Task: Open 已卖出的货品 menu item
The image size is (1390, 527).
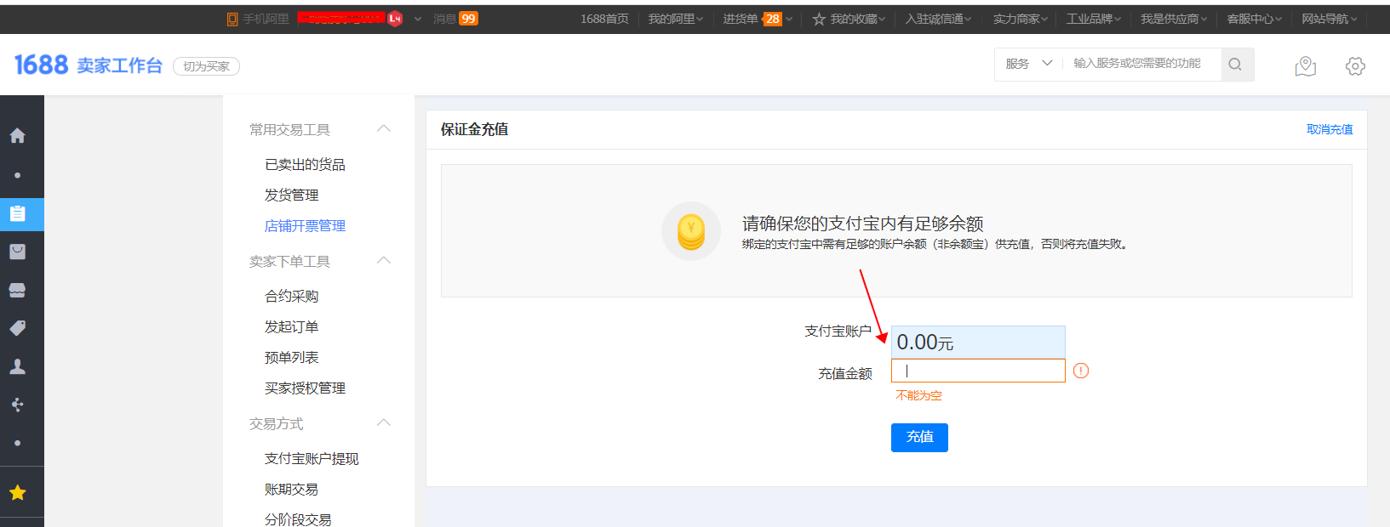Action: point(305,165)
